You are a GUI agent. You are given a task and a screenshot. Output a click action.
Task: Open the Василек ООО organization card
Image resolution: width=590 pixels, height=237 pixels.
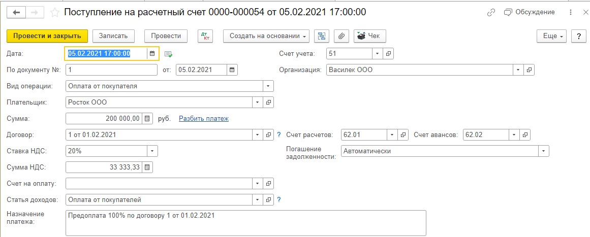529,70
